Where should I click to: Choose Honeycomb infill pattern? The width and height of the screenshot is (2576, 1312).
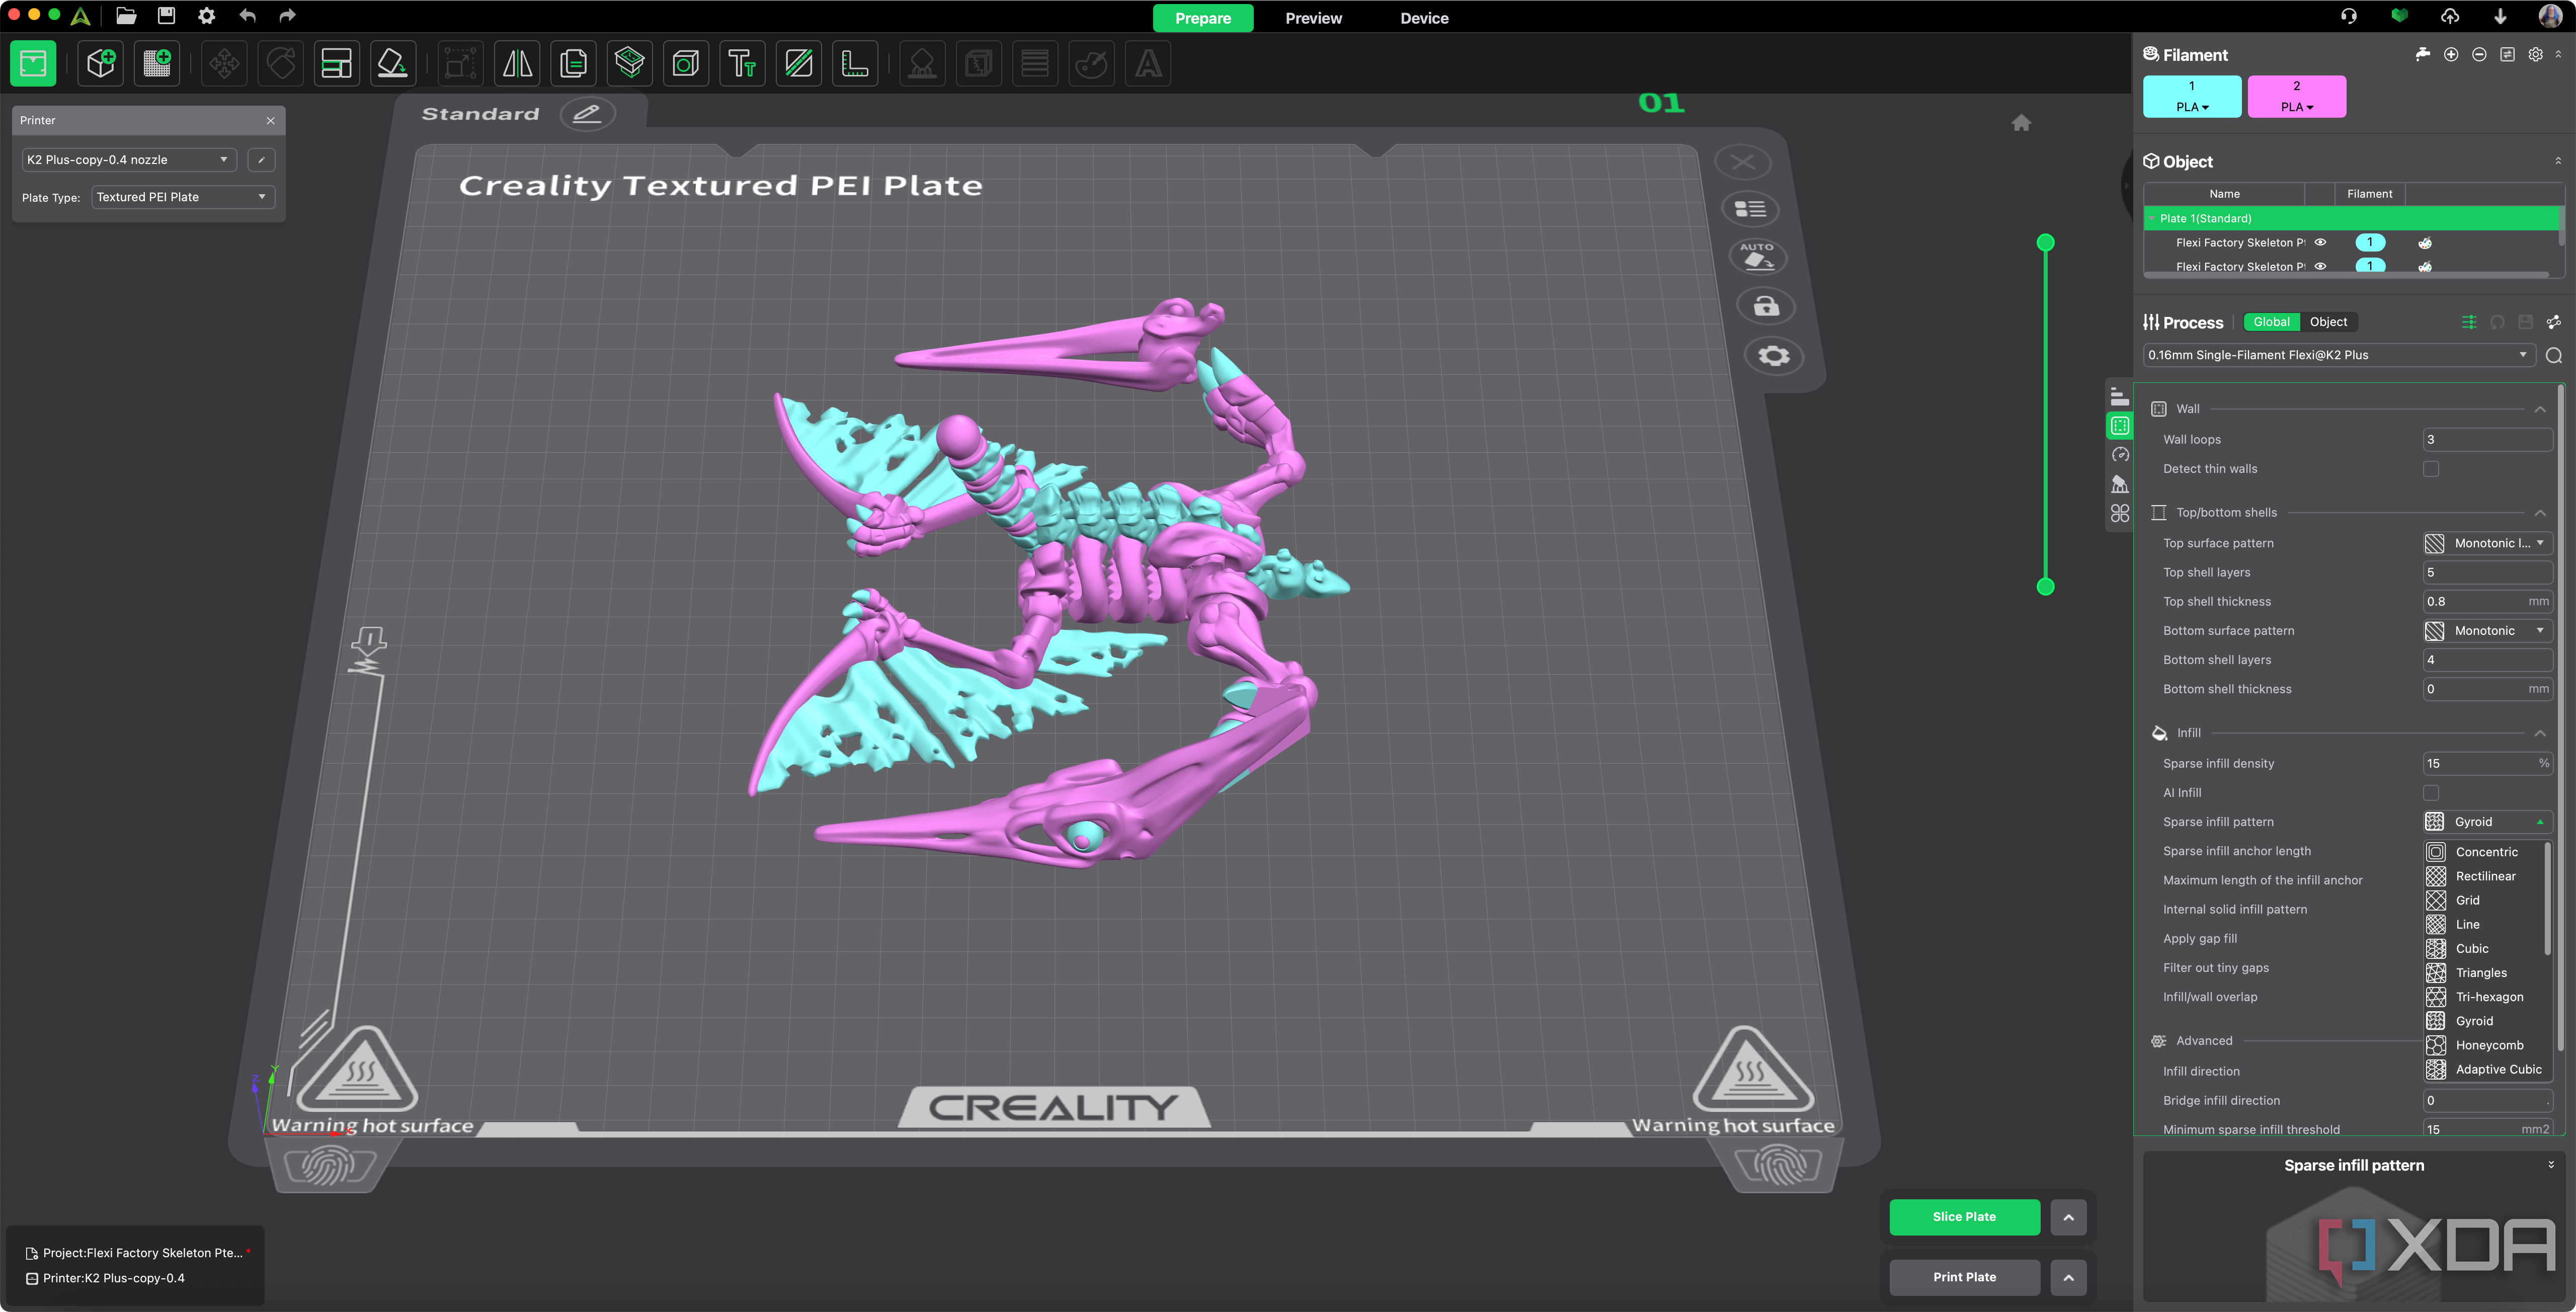pyautogui.click(x=2485, y=1045)
